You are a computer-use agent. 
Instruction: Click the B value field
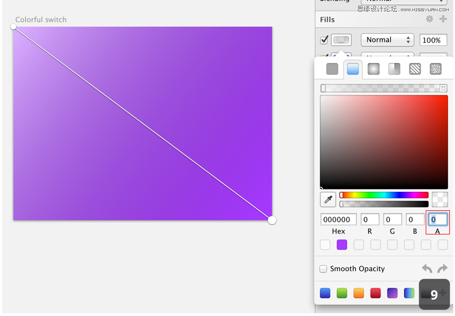[415, 219]
